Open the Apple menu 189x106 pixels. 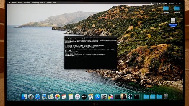[10, 3]
